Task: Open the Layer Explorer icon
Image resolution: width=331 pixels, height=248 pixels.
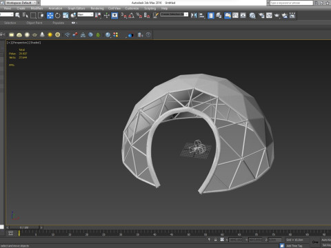Action: tap(219, 15)
